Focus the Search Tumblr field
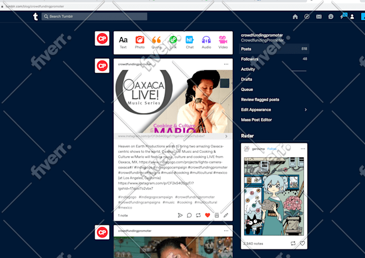The width and height of the screenshot is (365, 258). pos(94,16)
